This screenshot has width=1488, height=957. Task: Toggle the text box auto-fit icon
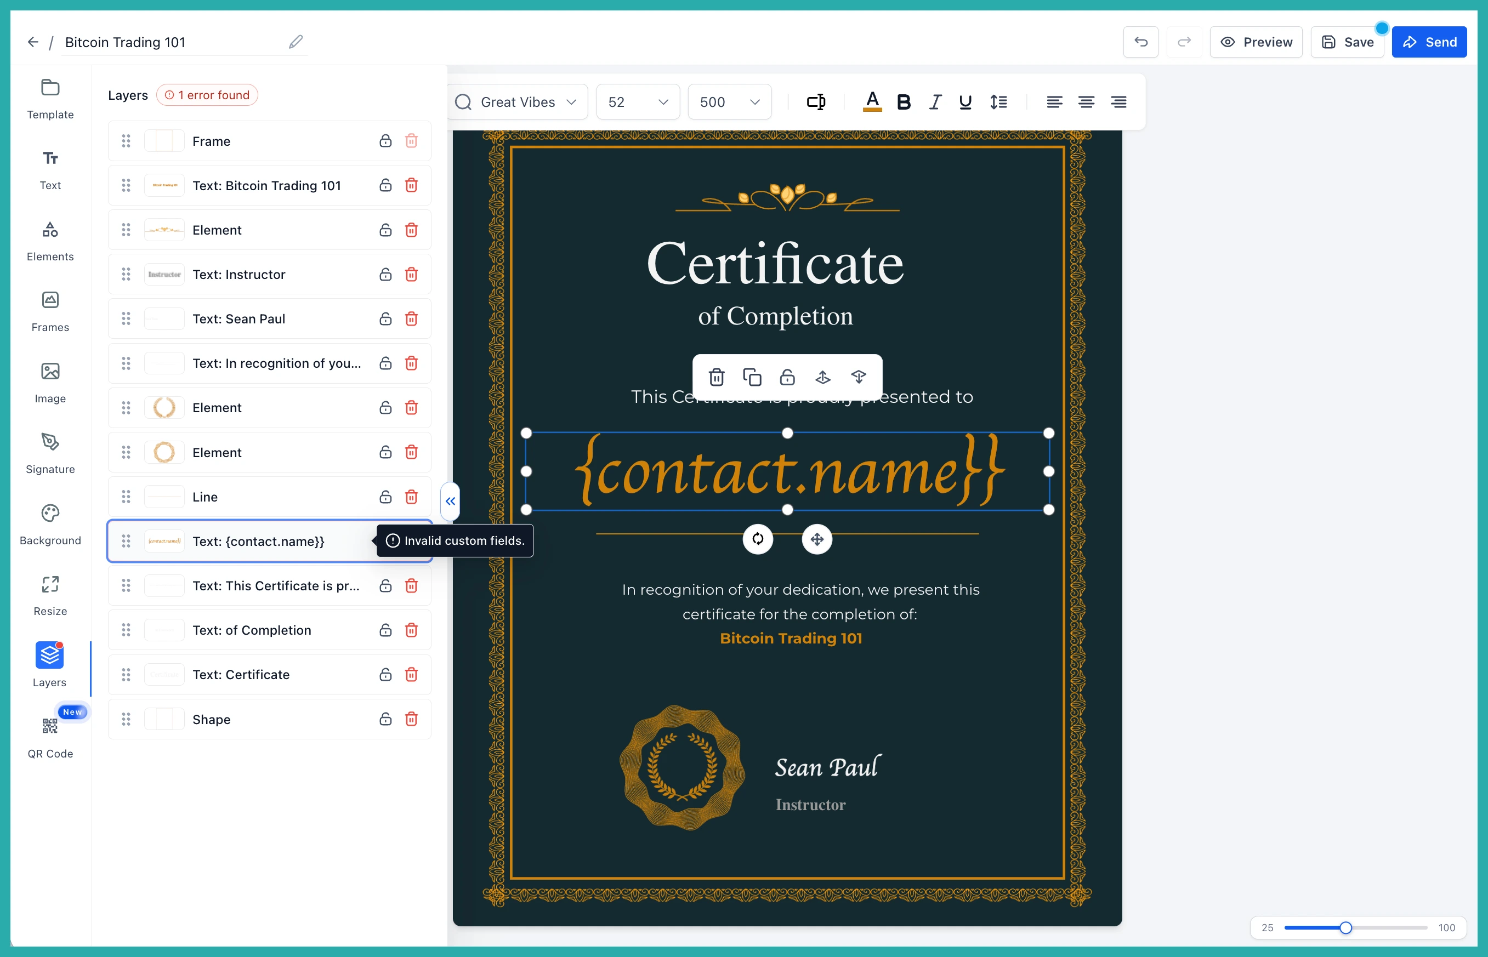tap(816, 102)
